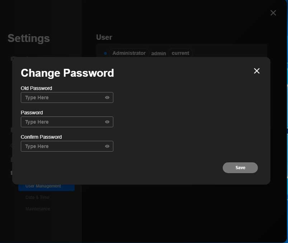Click the 'Old Password' field label
Viewport: 288px width, 243px height.
pyautogui.click(x=36, y=88)
